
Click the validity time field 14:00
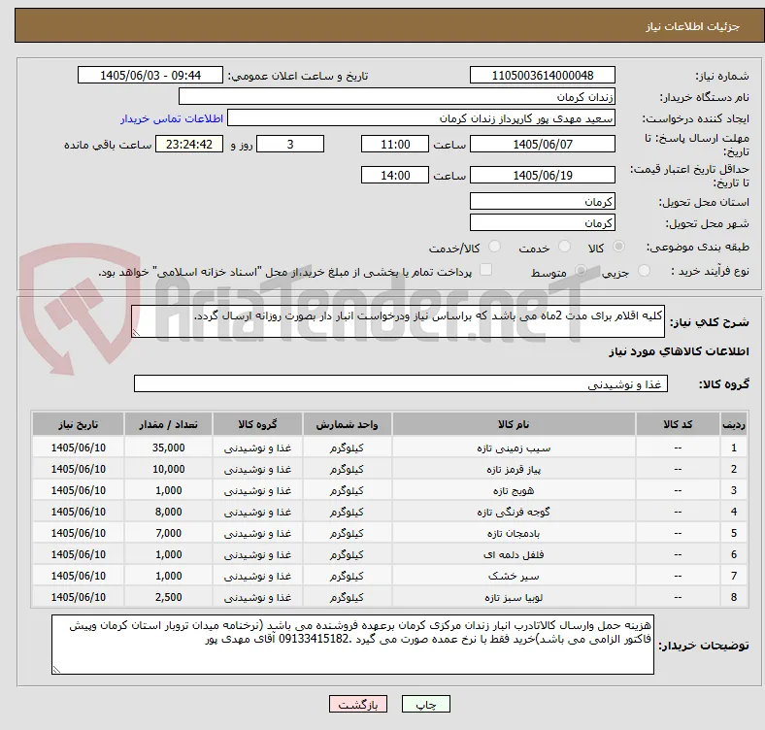395,175
